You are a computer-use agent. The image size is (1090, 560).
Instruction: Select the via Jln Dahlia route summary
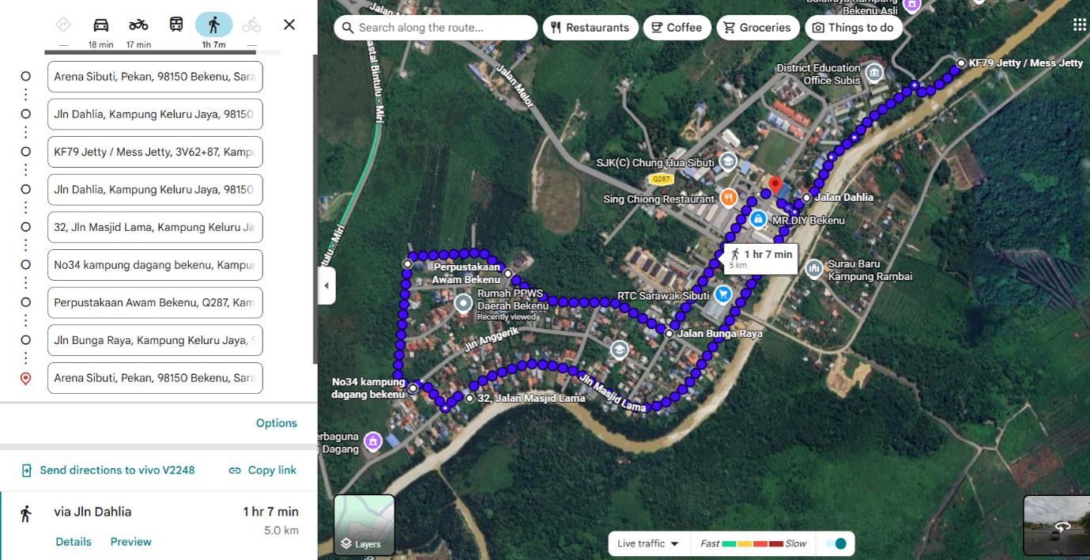pos(158,525)
